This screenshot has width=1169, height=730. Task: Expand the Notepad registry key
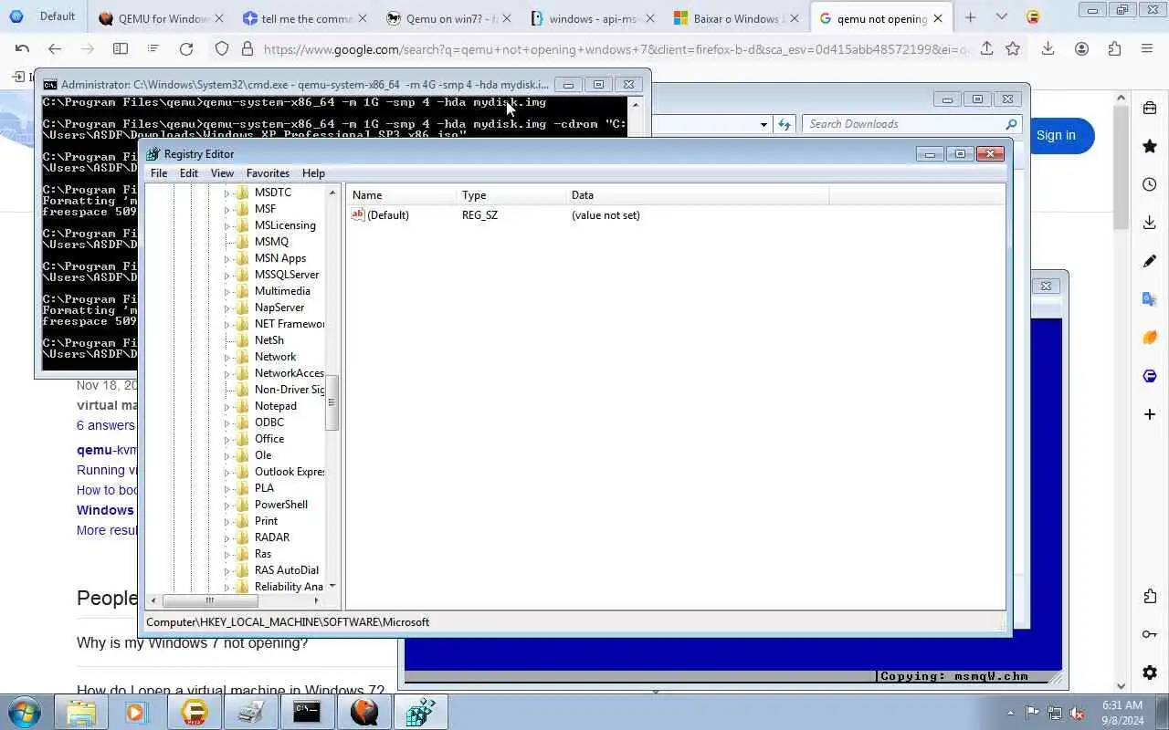tap(227, 406)
